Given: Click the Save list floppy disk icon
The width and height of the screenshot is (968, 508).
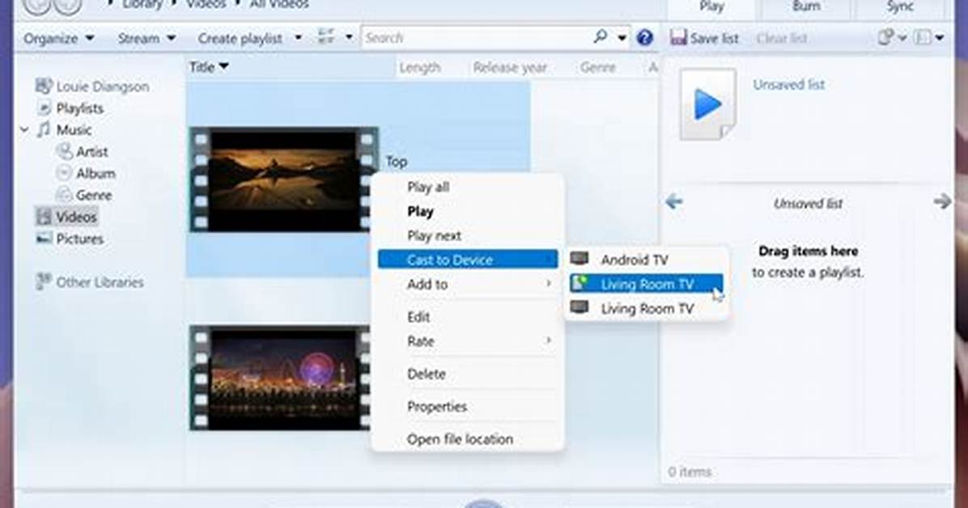Looking at the screenshot, I should tap(678, 38).
